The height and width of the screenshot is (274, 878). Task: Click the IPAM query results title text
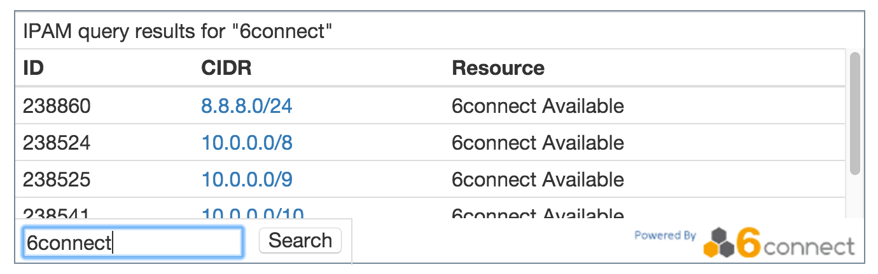pos(178,31)
